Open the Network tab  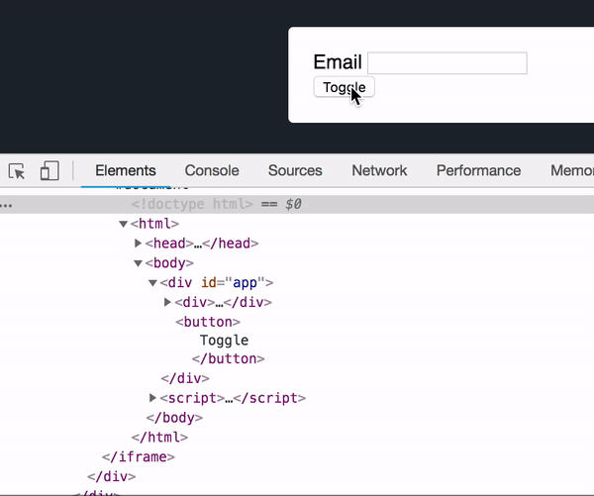coord(379,170)
